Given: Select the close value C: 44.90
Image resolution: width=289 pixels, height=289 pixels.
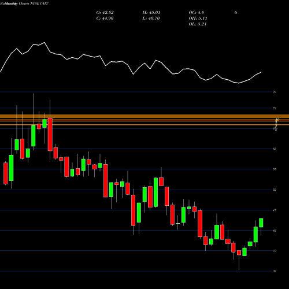Looking at the screenshot, I should 105,18.
